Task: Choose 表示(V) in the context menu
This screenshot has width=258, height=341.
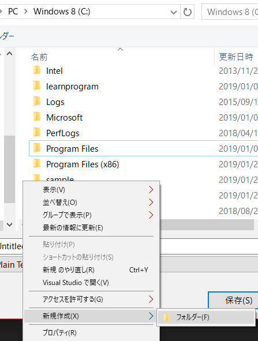Action: pos(91,190)
